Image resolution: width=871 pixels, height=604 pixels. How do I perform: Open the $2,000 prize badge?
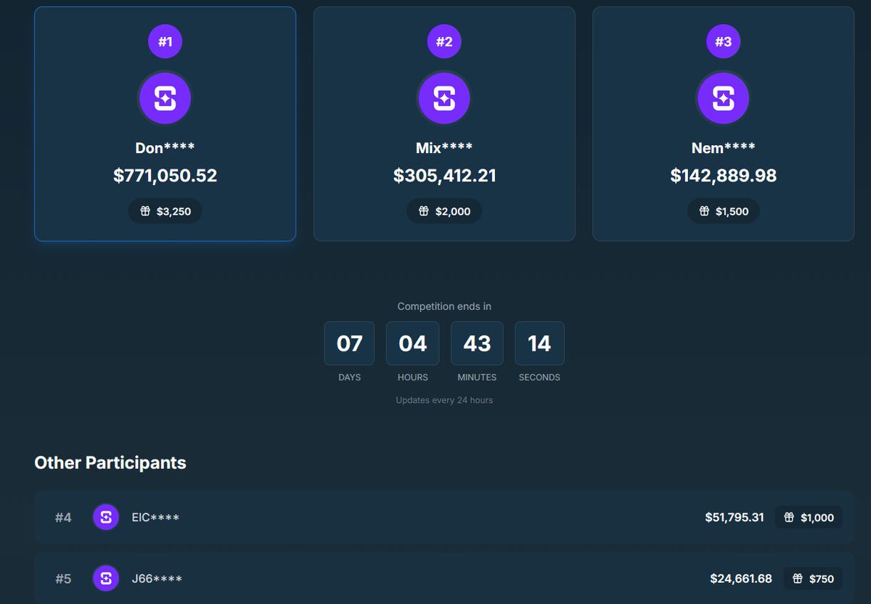click(444, 211)
